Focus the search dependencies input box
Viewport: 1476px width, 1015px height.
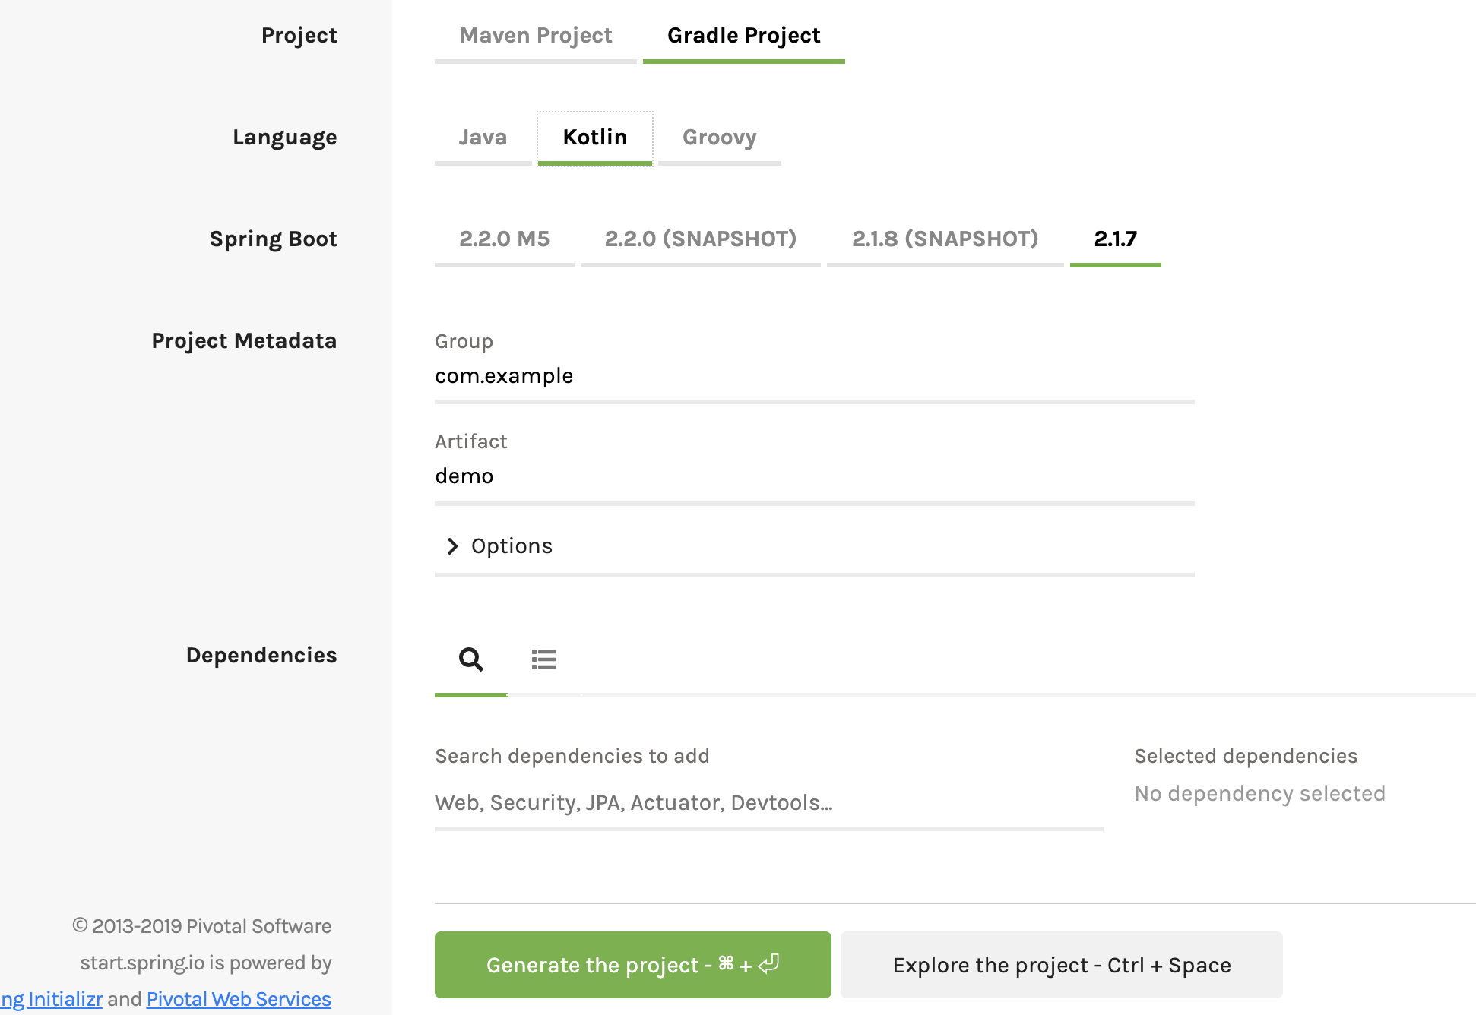pos(768,803)
